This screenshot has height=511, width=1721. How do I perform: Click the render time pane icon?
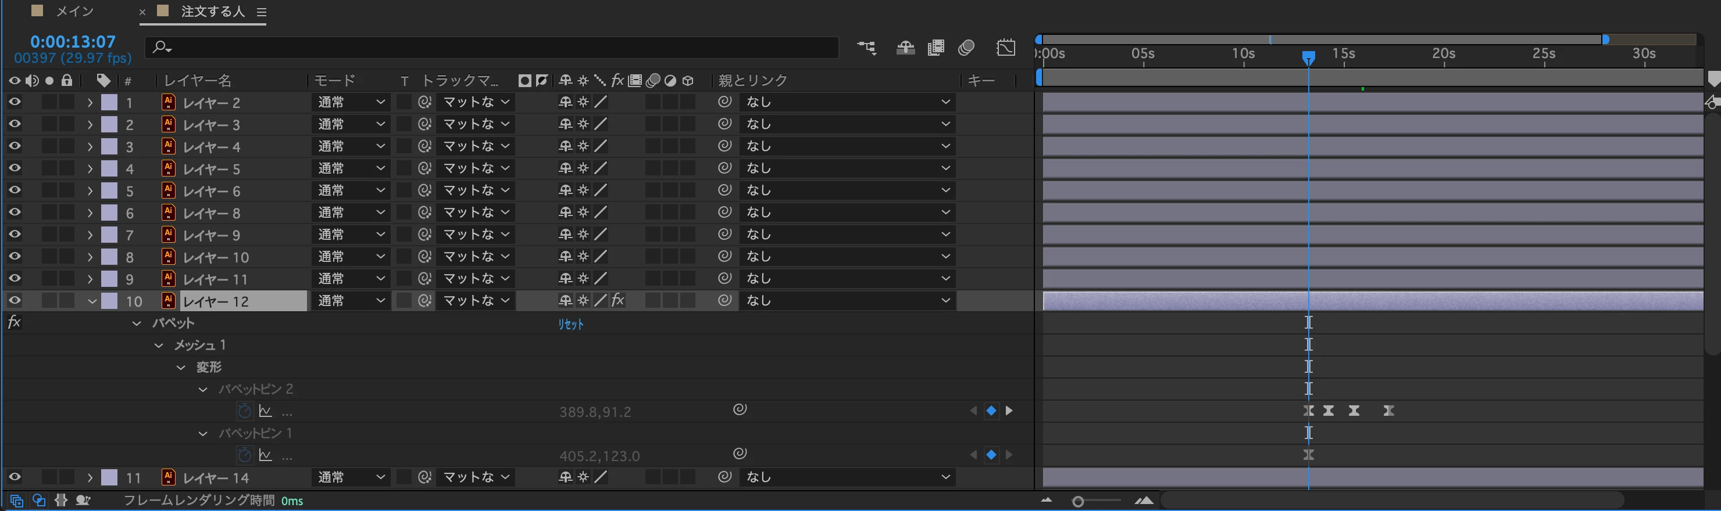tap(84, 501)
